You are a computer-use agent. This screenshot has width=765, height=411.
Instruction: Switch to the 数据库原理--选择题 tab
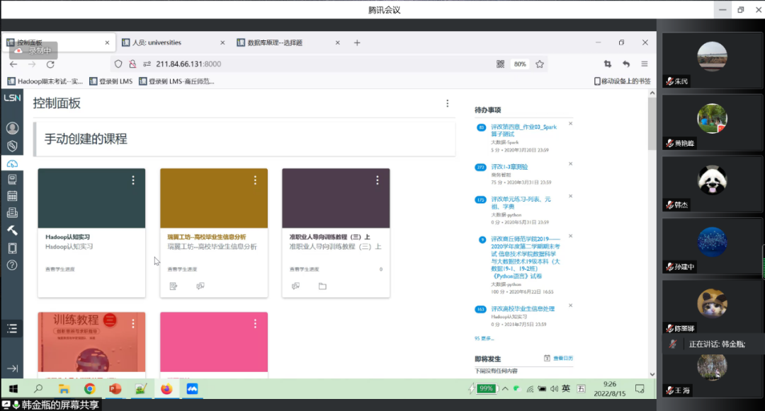point(288,43)
